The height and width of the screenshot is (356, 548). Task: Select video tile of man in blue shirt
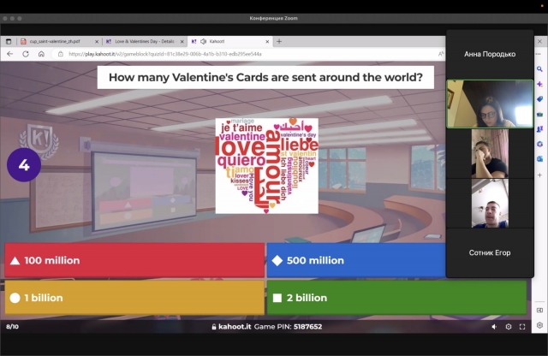point(490,204)
